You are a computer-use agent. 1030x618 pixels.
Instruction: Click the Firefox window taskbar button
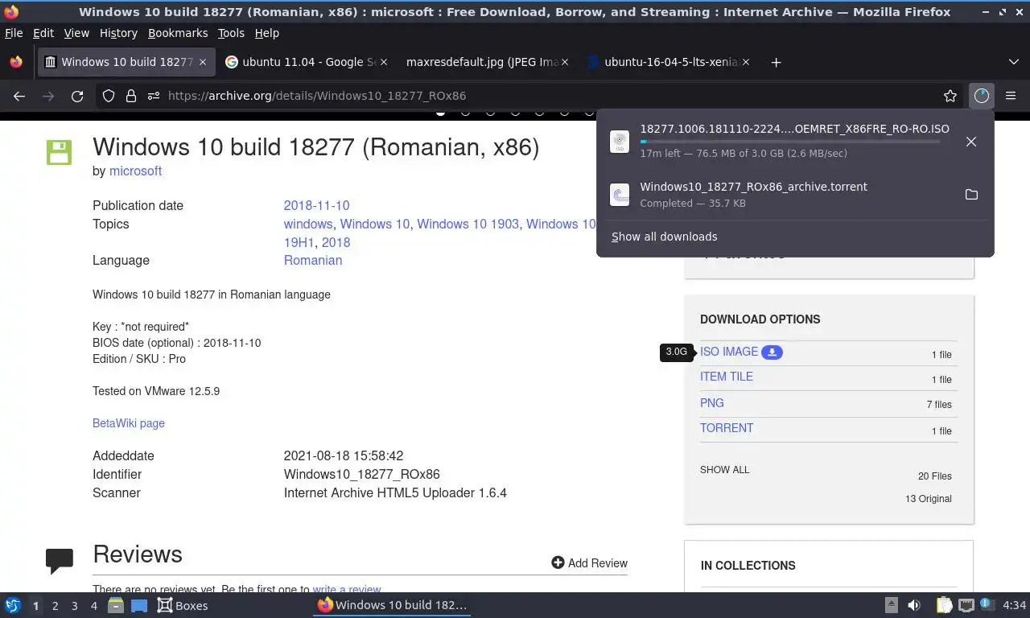tap(392, 605)
